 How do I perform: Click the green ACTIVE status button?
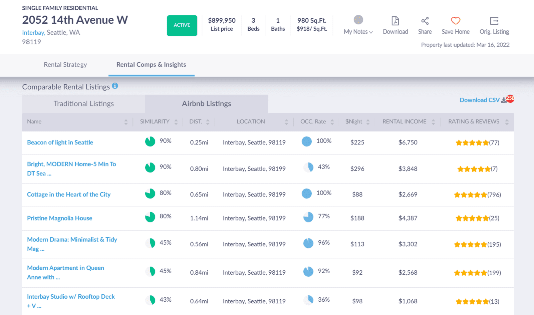[x=182, y=25]
